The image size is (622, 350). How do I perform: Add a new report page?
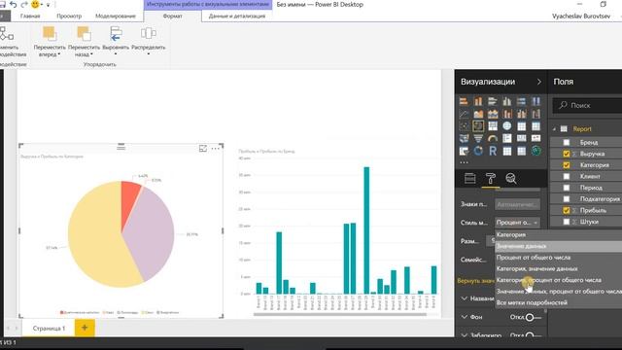pyautogui.click(x=85, y=329)
